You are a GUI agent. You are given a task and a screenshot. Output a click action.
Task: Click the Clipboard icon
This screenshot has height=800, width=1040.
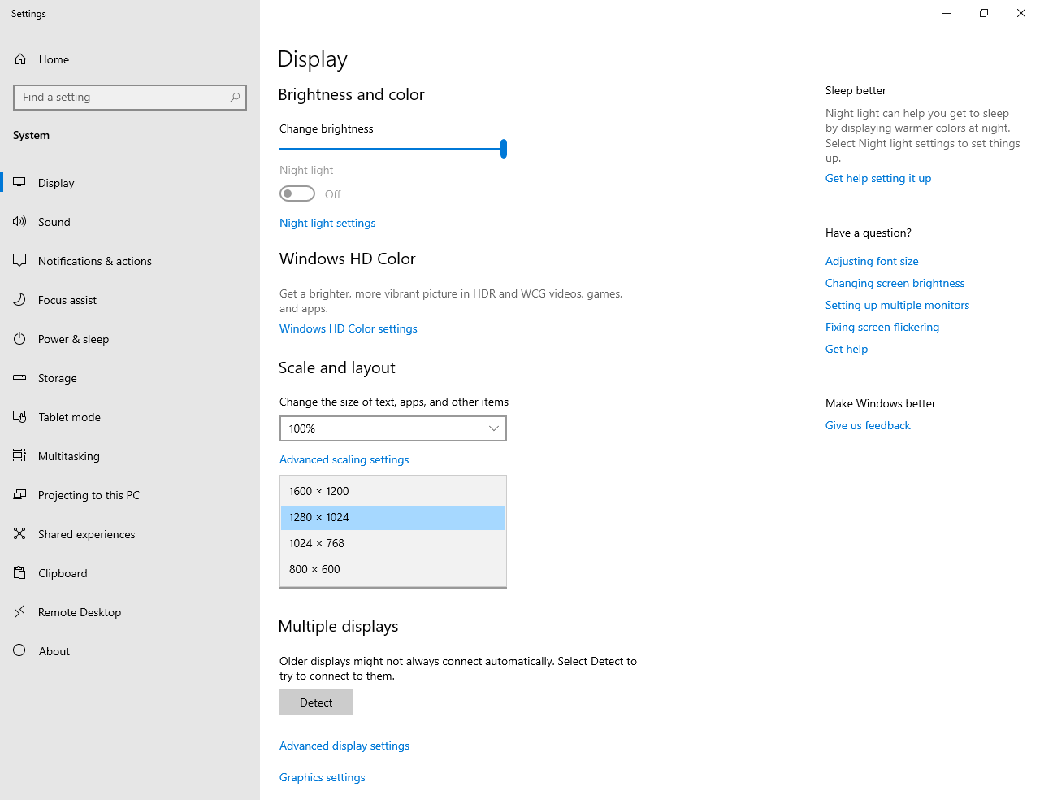[19, 572]
